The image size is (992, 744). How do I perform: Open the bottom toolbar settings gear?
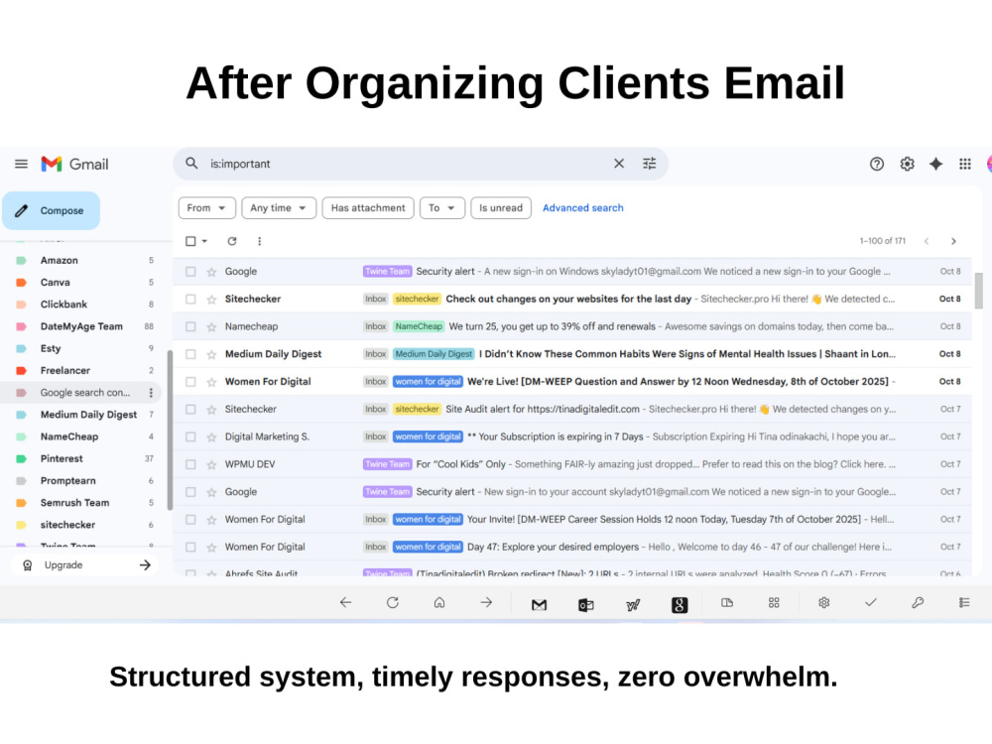click(x=823, y=603)
